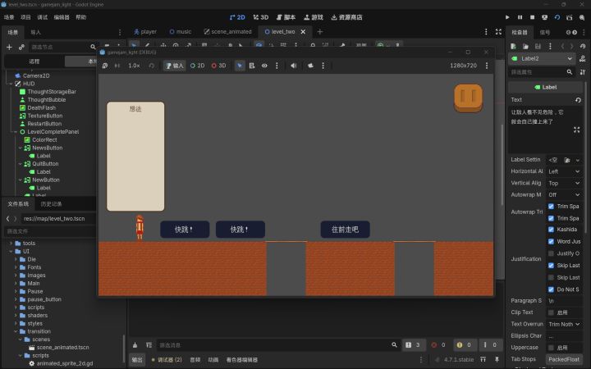Collapse the HUD node arrow
The width and height of the screenshot is (591, 369).
11,84
